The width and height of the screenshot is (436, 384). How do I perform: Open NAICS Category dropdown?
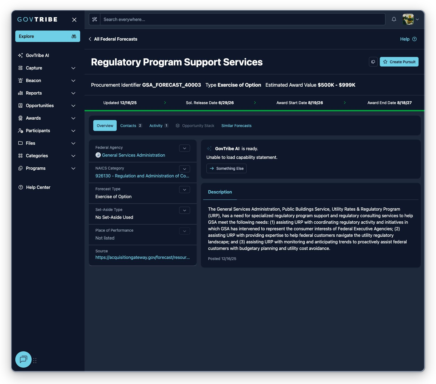pyautogui.click(x=185, y=169)
